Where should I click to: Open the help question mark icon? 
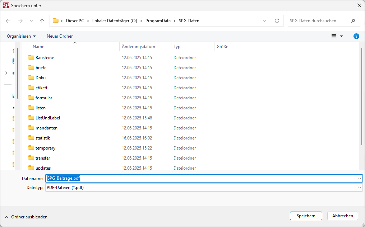point(356,36)
